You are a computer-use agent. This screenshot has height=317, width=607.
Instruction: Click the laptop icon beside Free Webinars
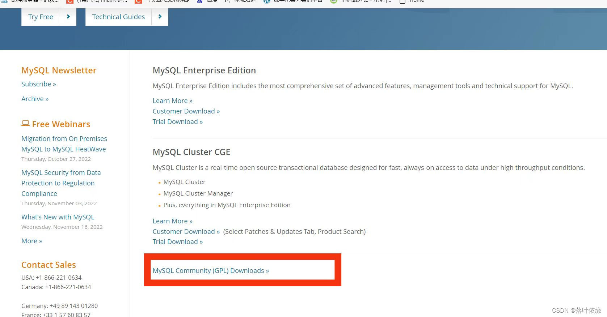(x=25, y=124)
